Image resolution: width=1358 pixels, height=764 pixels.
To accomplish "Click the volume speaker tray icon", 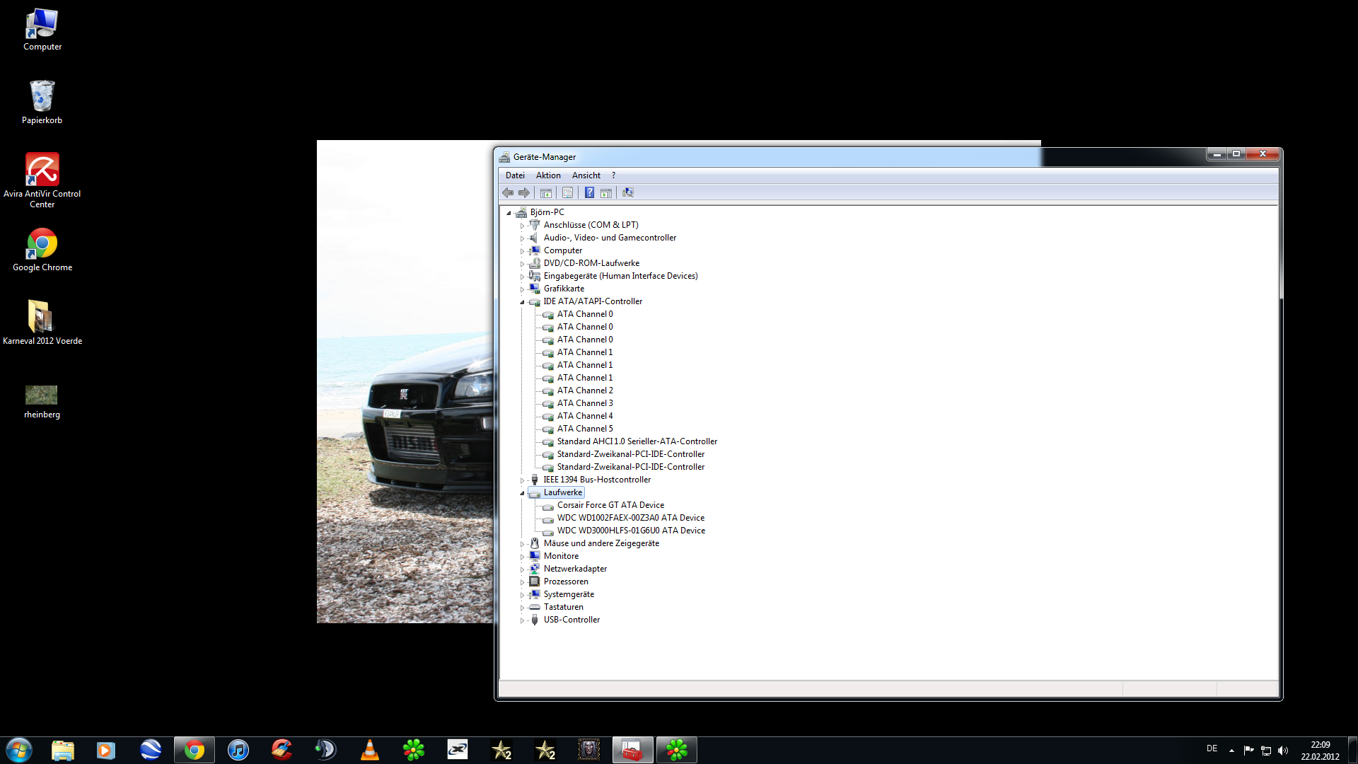I will (1283, 751).
